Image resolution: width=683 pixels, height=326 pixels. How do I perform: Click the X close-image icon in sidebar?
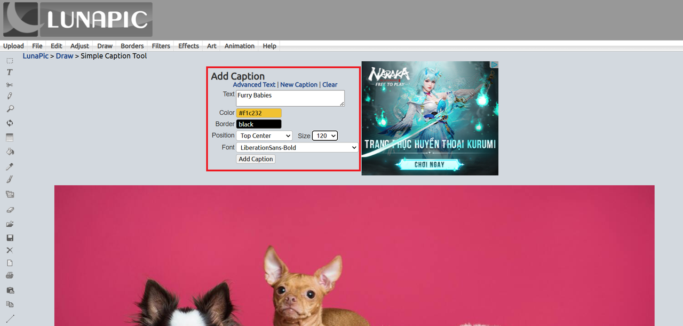point(10,250)
